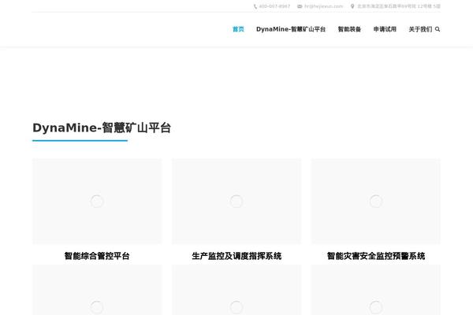Click the loading thumbnail below 智能综合管控平台 title

[97, 290]
